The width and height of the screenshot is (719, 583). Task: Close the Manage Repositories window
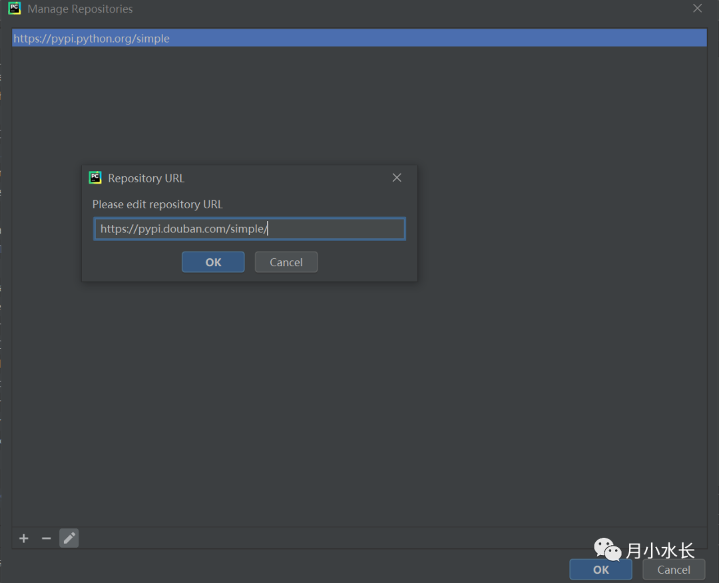[x=698, y=9]
